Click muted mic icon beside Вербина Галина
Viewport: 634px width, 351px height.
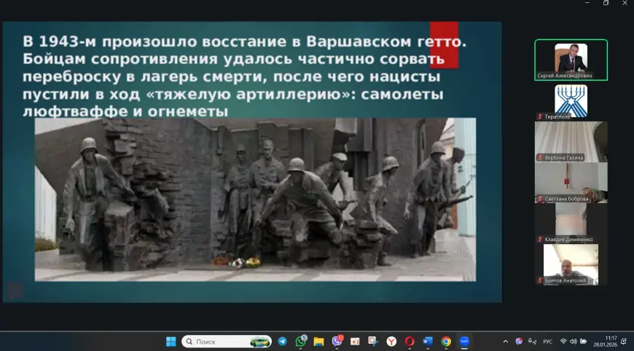[x=540, y=157]
